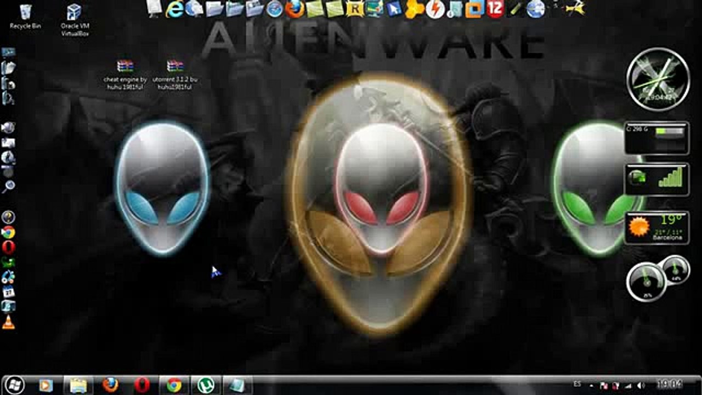Click the green signal bars gadget

coord(656,179)
